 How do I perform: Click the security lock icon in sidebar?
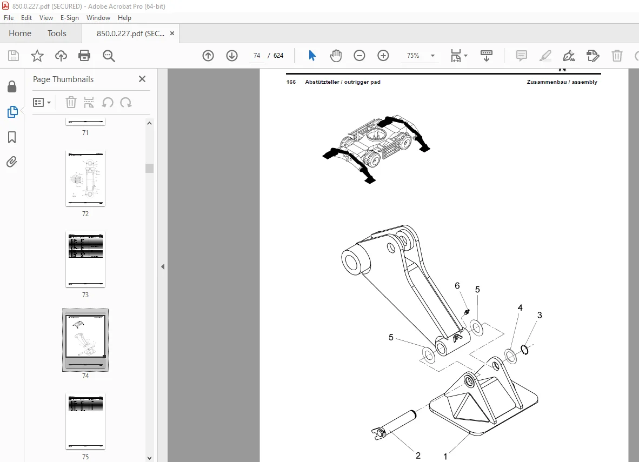[12, 86]
